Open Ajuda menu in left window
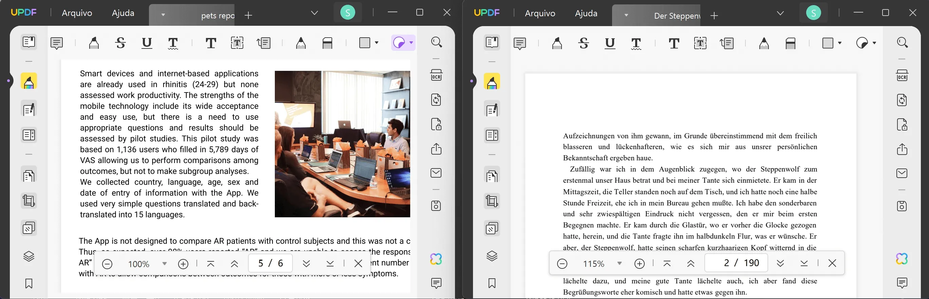Image resolution: width=929 pixels, height=299 pixels. tap(123, 13)
